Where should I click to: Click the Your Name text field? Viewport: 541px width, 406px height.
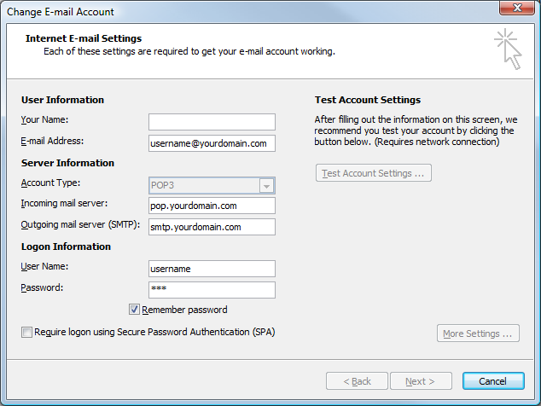(212, 122)
